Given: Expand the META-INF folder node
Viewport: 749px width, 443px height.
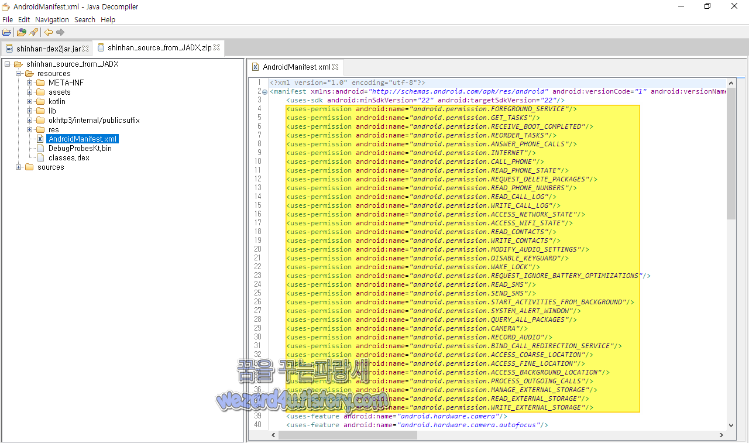Looking at the screenshot, I should 29,83.
